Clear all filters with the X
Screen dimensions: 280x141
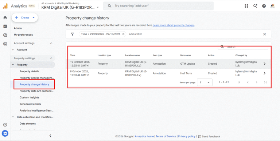[264, 34]
